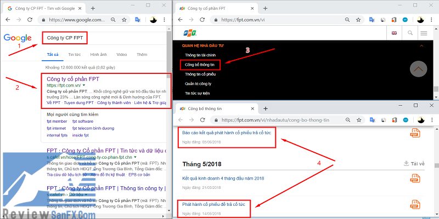Bookmark star in fpt.com.vn/vi window
The width and height of the screenshot is (439, 219).
[358, 20]
